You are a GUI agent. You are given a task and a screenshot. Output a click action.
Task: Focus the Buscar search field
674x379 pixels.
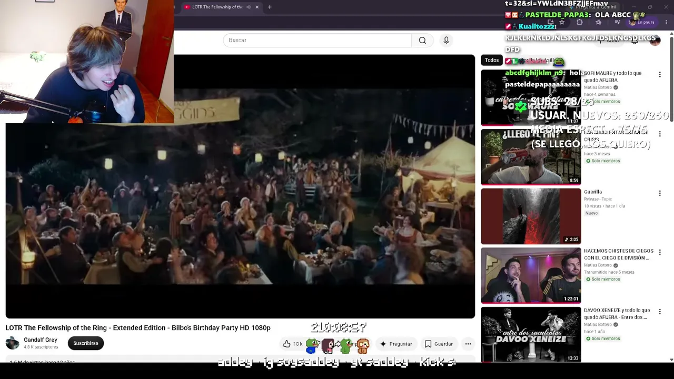pos(317,40)
